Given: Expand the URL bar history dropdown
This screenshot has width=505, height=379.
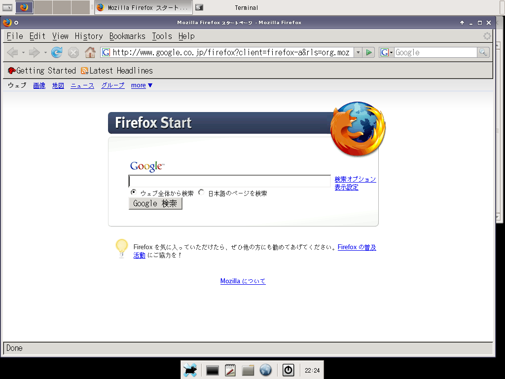Looking at the screenshot, I should [358, 52].
